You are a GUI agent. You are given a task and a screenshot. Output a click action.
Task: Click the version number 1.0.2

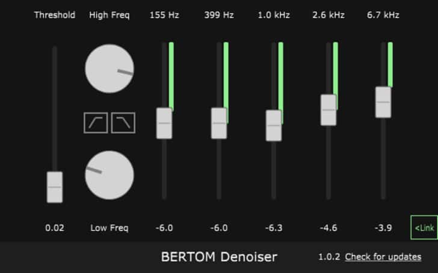tap(329, 257)
